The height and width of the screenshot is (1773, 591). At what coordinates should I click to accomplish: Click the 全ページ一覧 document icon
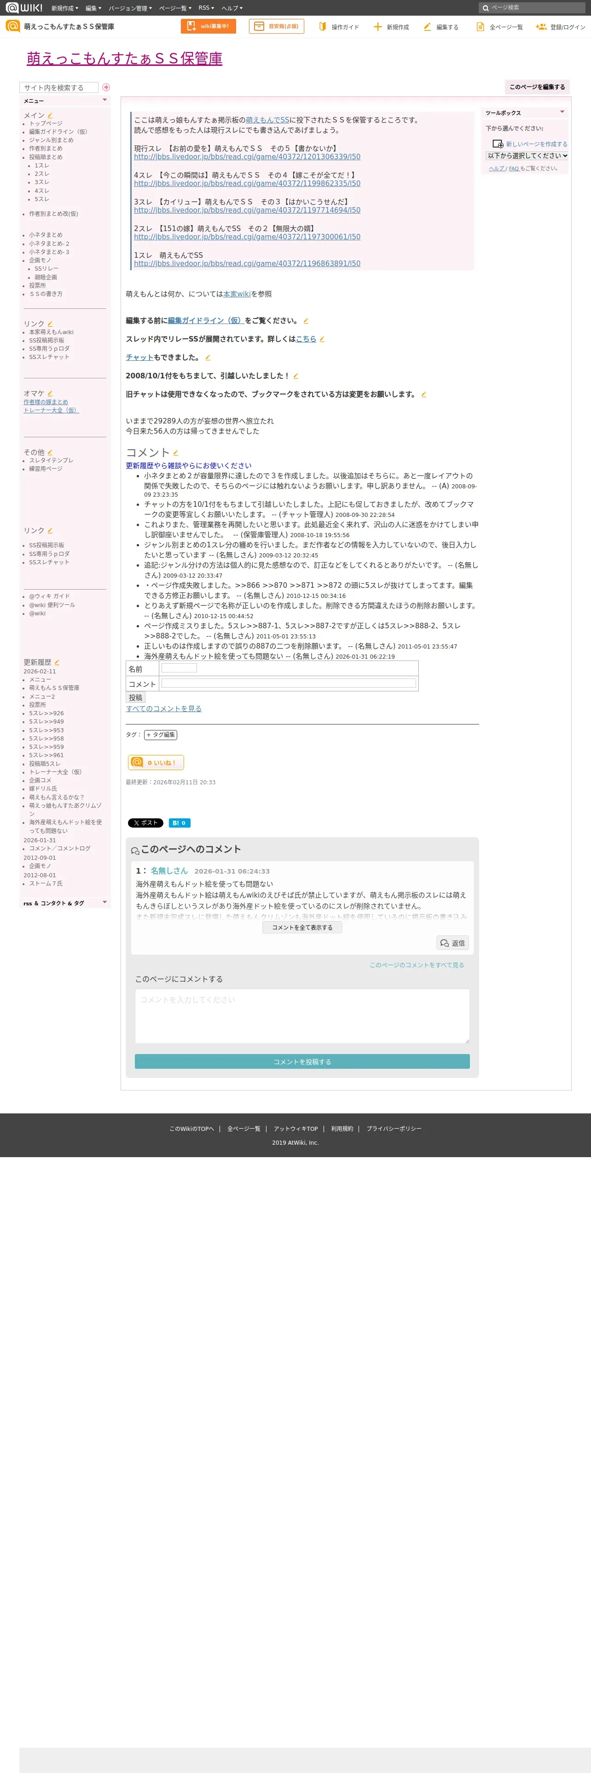pyautogui.click(x=480, y=26)
